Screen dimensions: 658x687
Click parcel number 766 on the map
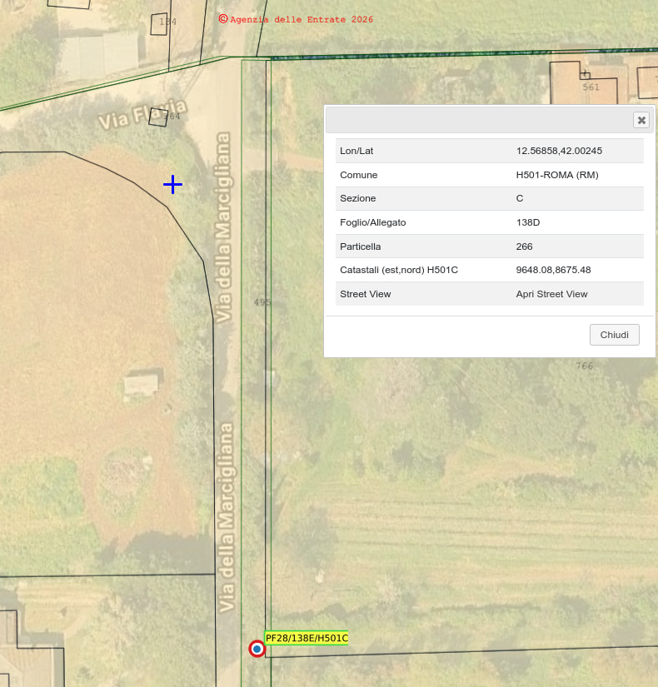[x=585, y=366]
